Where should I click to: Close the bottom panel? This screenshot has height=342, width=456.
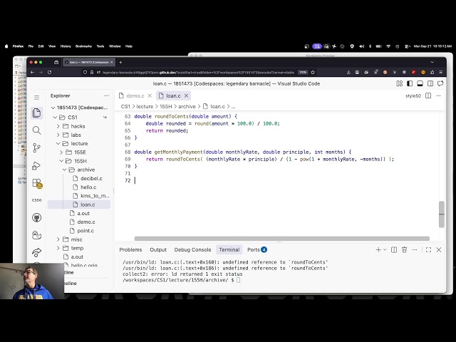(439, 250)
